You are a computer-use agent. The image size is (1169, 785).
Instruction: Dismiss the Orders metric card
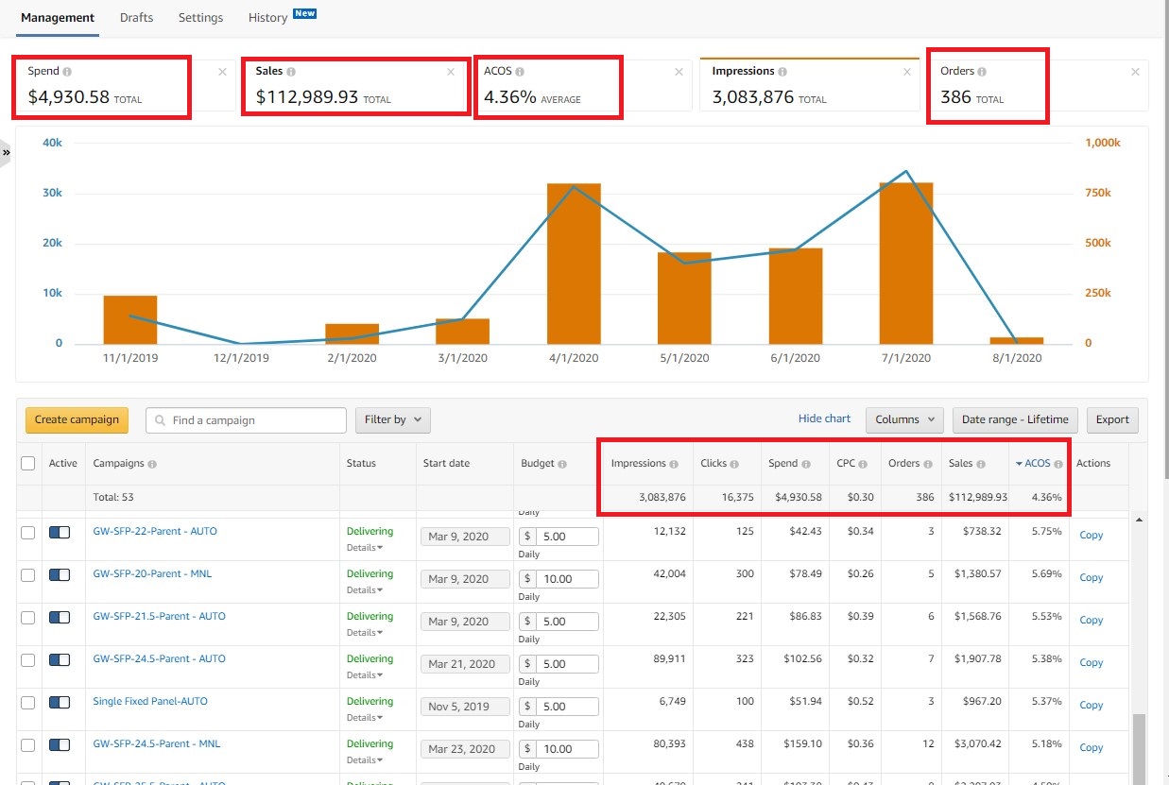[x=1135, y=72]
